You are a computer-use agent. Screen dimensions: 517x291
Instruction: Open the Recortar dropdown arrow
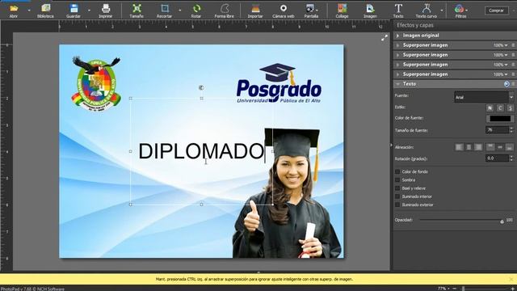click(x=179, y=11)
